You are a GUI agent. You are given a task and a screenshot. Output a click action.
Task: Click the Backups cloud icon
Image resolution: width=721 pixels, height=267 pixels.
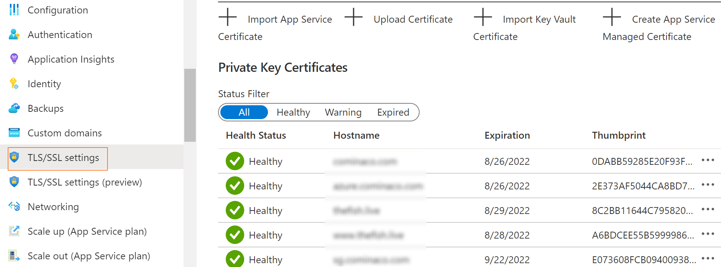tap(14, 108)
